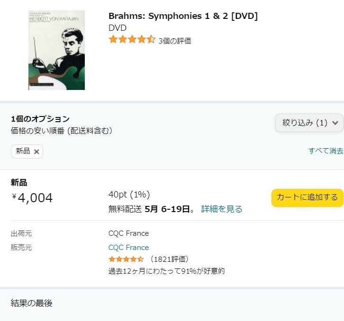Screen dimensions: 344x321
Task: Click the 1個のオプション heading
Action: point(40,119)
